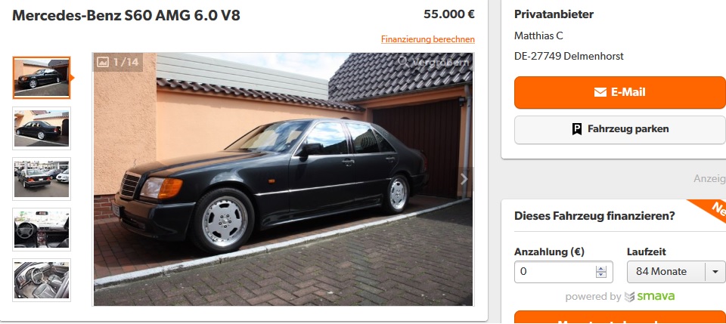Image resolution: width=726 pixels, height=324 pixels.
Task: Decrease Anzahlung with the down stepper arrow
Action: 601,275
